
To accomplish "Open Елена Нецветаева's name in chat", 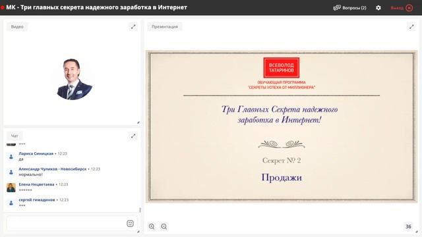I will click(x=36, y=184).
